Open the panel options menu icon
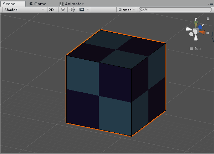 click(210, 4)
